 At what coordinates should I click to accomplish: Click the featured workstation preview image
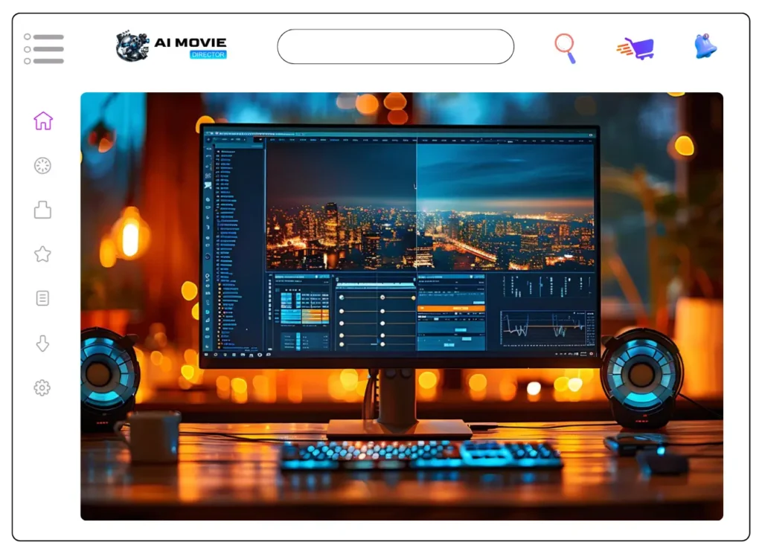click(x=402, y=305)
